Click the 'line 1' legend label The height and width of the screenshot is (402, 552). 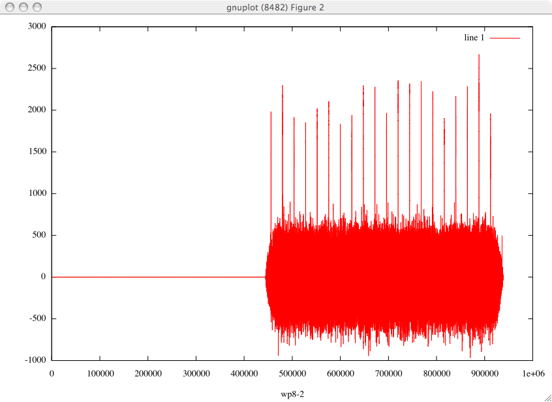click(474, 38)
